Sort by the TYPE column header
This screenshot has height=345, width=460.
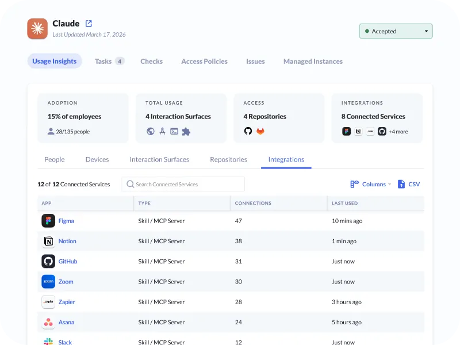[144, 203]
